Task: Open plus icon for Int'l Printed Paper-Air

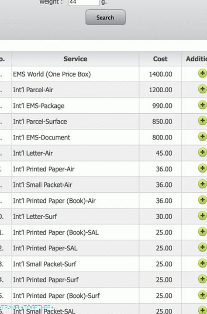Action: pyautogui.click(x=202, y=168)
